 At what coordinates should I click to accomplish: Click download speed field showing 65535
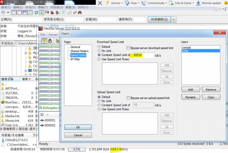tap(143, 55)
